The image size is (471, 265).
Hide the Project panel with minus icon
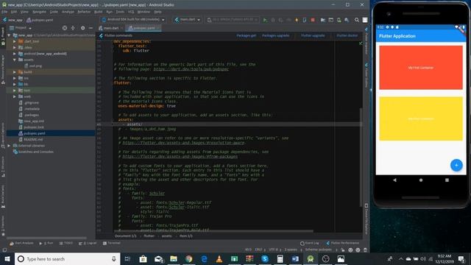pos(91,28)
